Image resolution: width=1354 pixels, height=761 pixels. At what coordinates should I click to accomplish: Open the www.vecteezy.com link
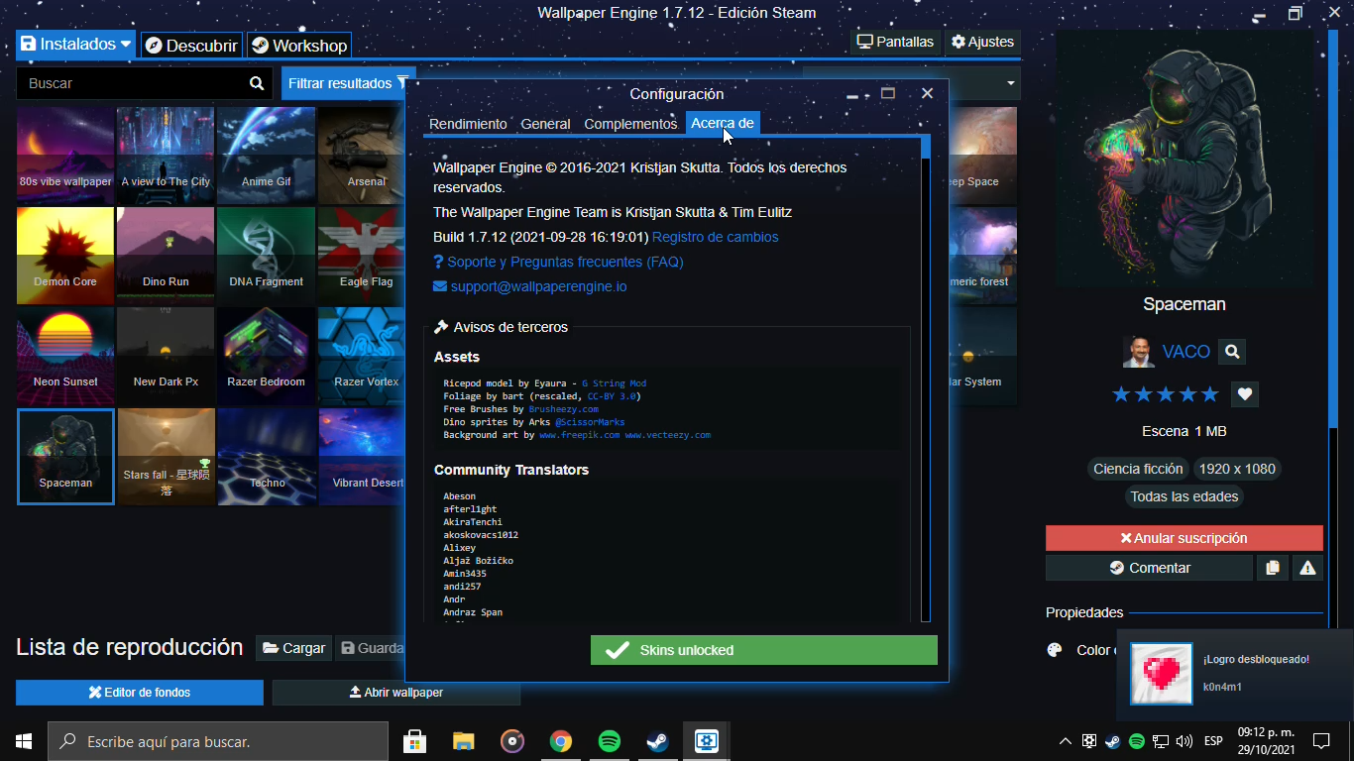click(667, 435)
